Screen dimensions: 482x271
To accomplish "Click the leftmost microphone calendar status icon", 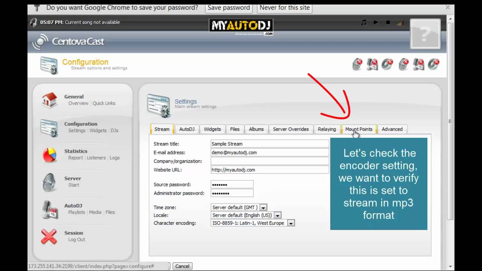I will coord(372,64).
